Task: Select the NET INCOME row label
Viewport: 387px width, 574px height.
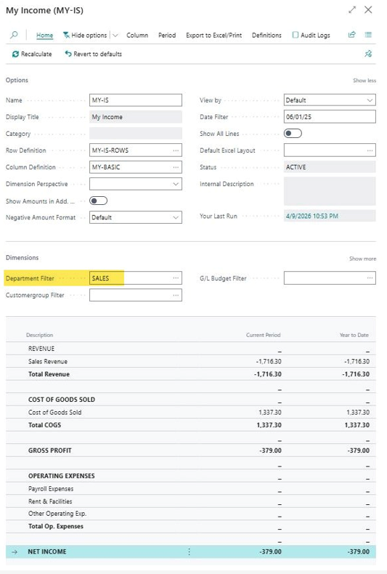Action: pyautogui.click(x=47, y=551)
